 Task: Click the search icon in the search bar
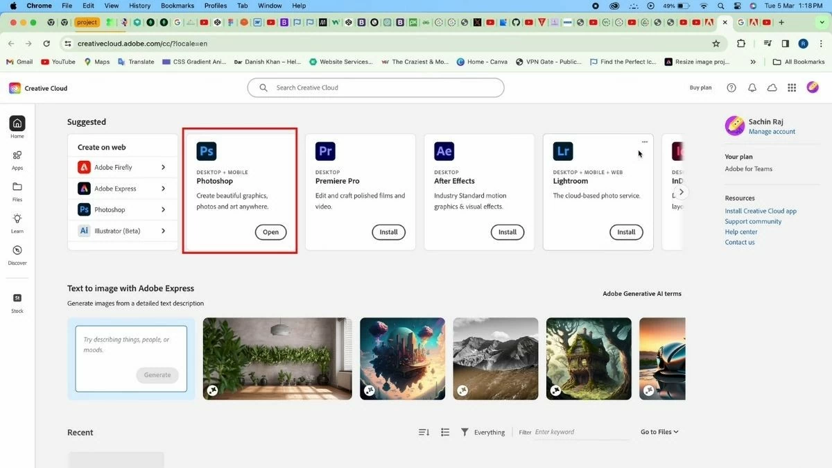[263, 87]
